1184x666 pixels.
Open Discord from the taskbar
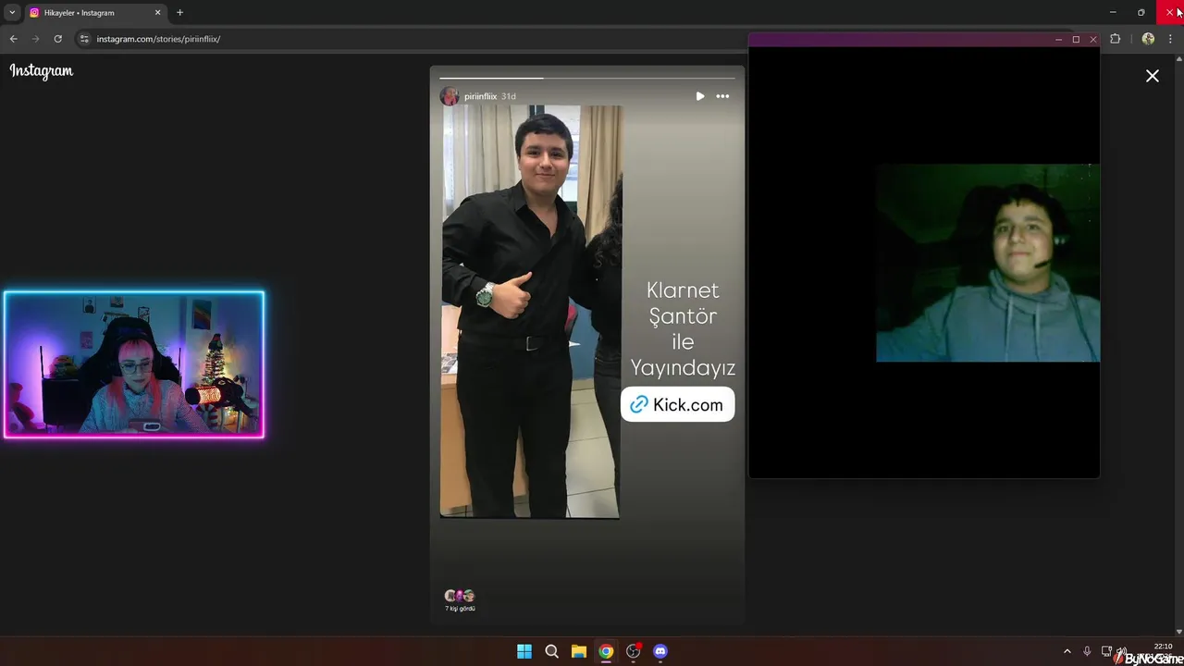[x=660, y=651]
